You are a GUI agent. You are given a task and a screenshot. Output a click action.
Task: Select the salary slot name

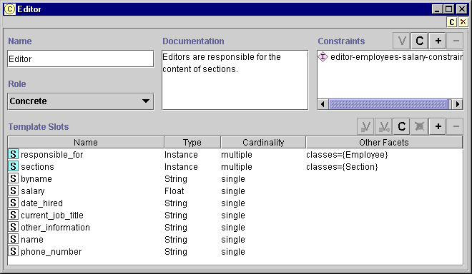(x=33, y=191)
